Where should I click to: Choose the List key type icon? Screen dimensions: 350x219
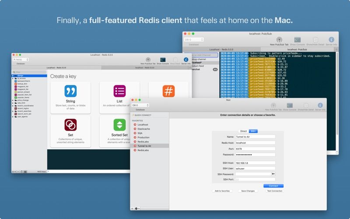[119, 91]
